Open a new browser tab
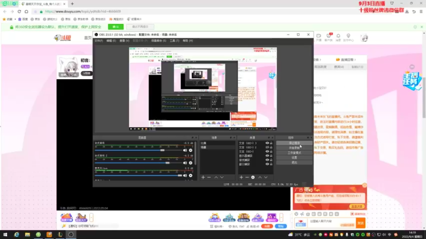Screen dimensions: 426x239 [x=72, y=4]
